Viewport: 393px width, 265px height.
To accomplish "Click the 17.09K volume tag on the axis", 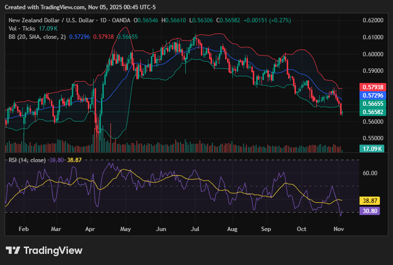I will (372, 149).
